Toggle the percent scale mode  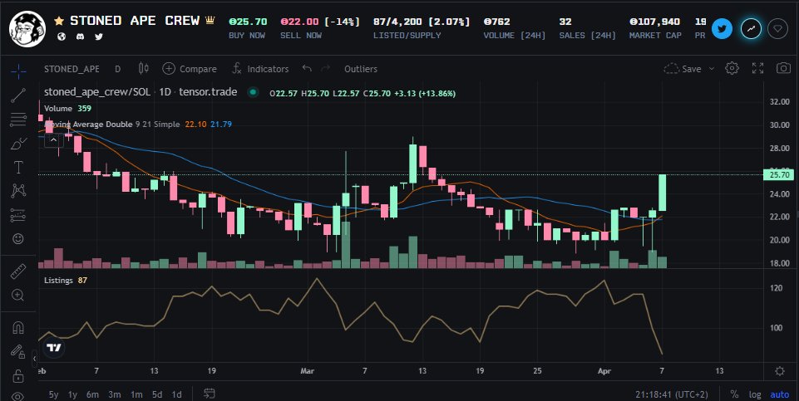734,394
